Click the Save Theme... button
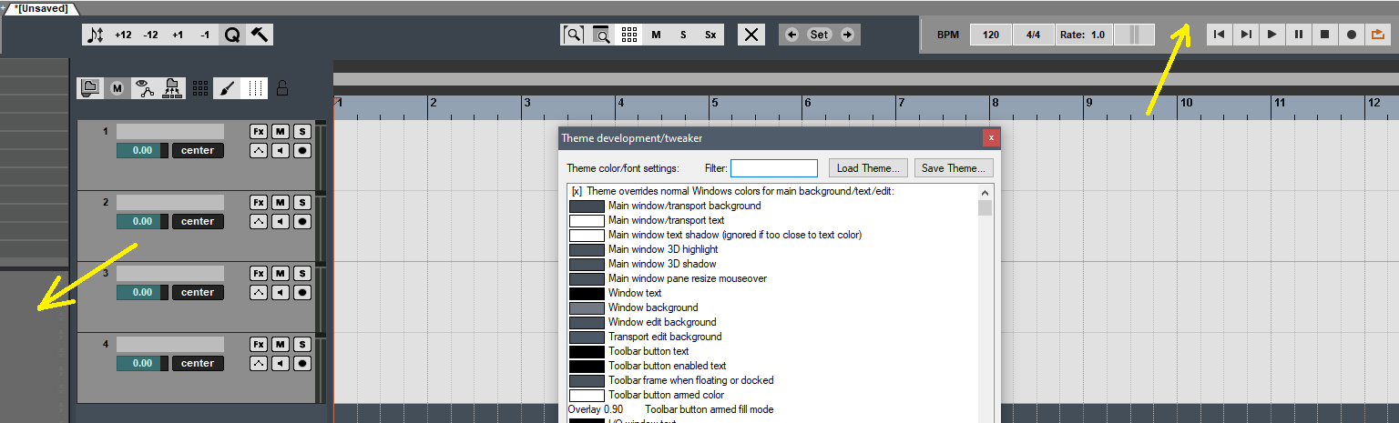Screen dimensions: 1399x423 coord(954,168)
